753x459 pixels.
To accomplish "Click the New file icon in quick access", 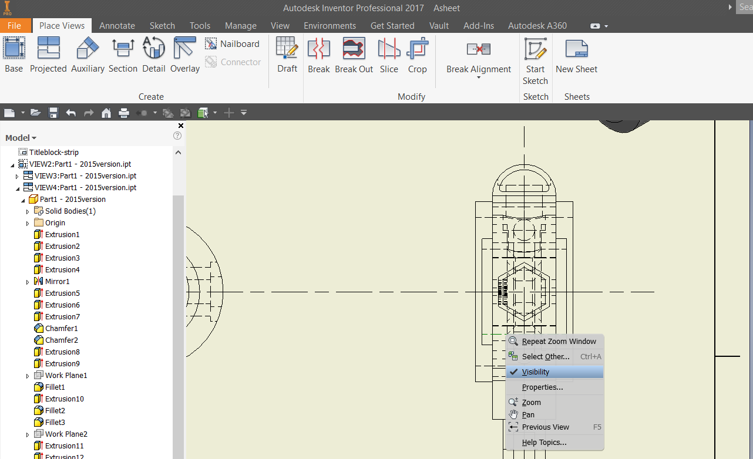I will 9,113.
